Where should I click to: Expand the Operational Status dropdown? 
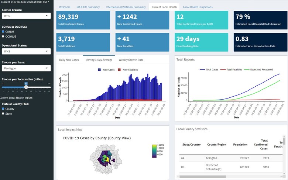(26, 52)
